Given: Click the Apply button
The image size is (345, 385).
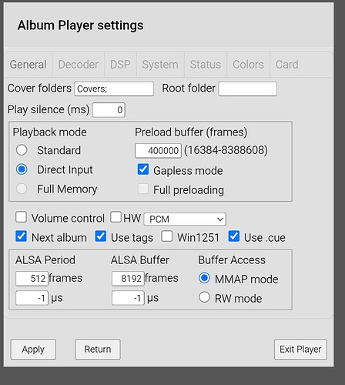Looking at the screenshot, I should (x=33, y=350).
